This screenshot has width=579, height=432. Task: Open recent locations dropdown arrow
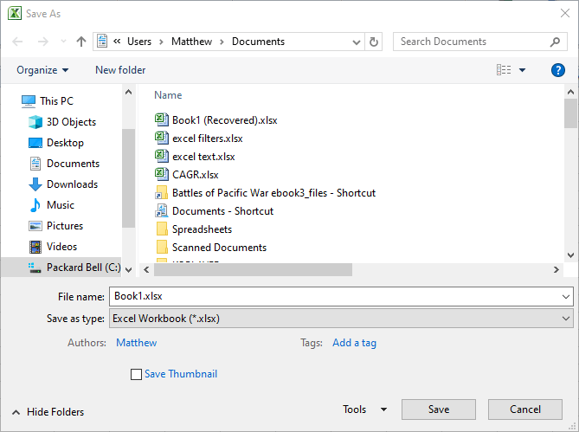[63, 42]
